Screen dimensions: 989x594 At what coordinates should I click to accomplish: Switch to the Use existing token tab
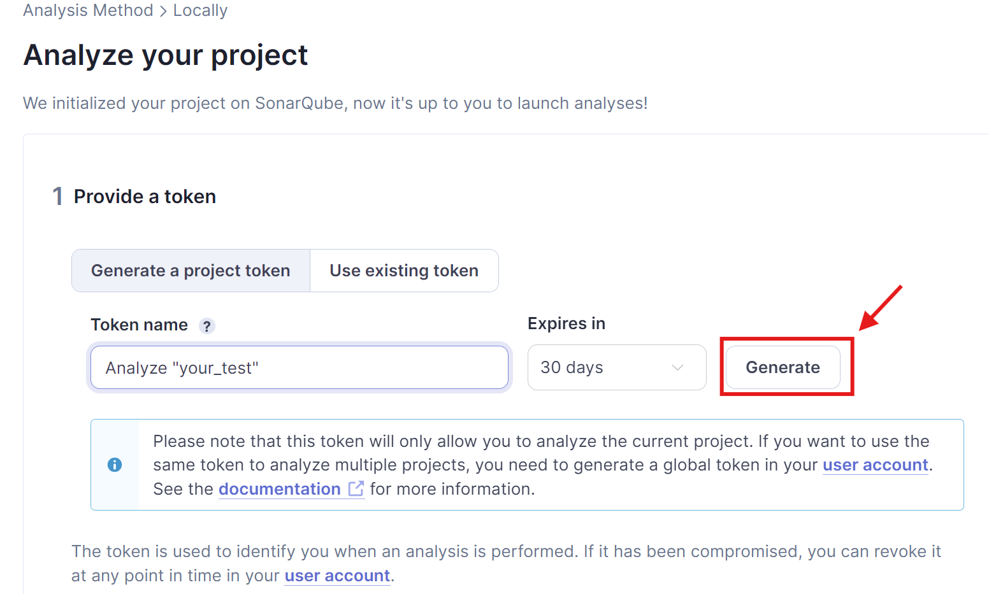pos(403,271)
